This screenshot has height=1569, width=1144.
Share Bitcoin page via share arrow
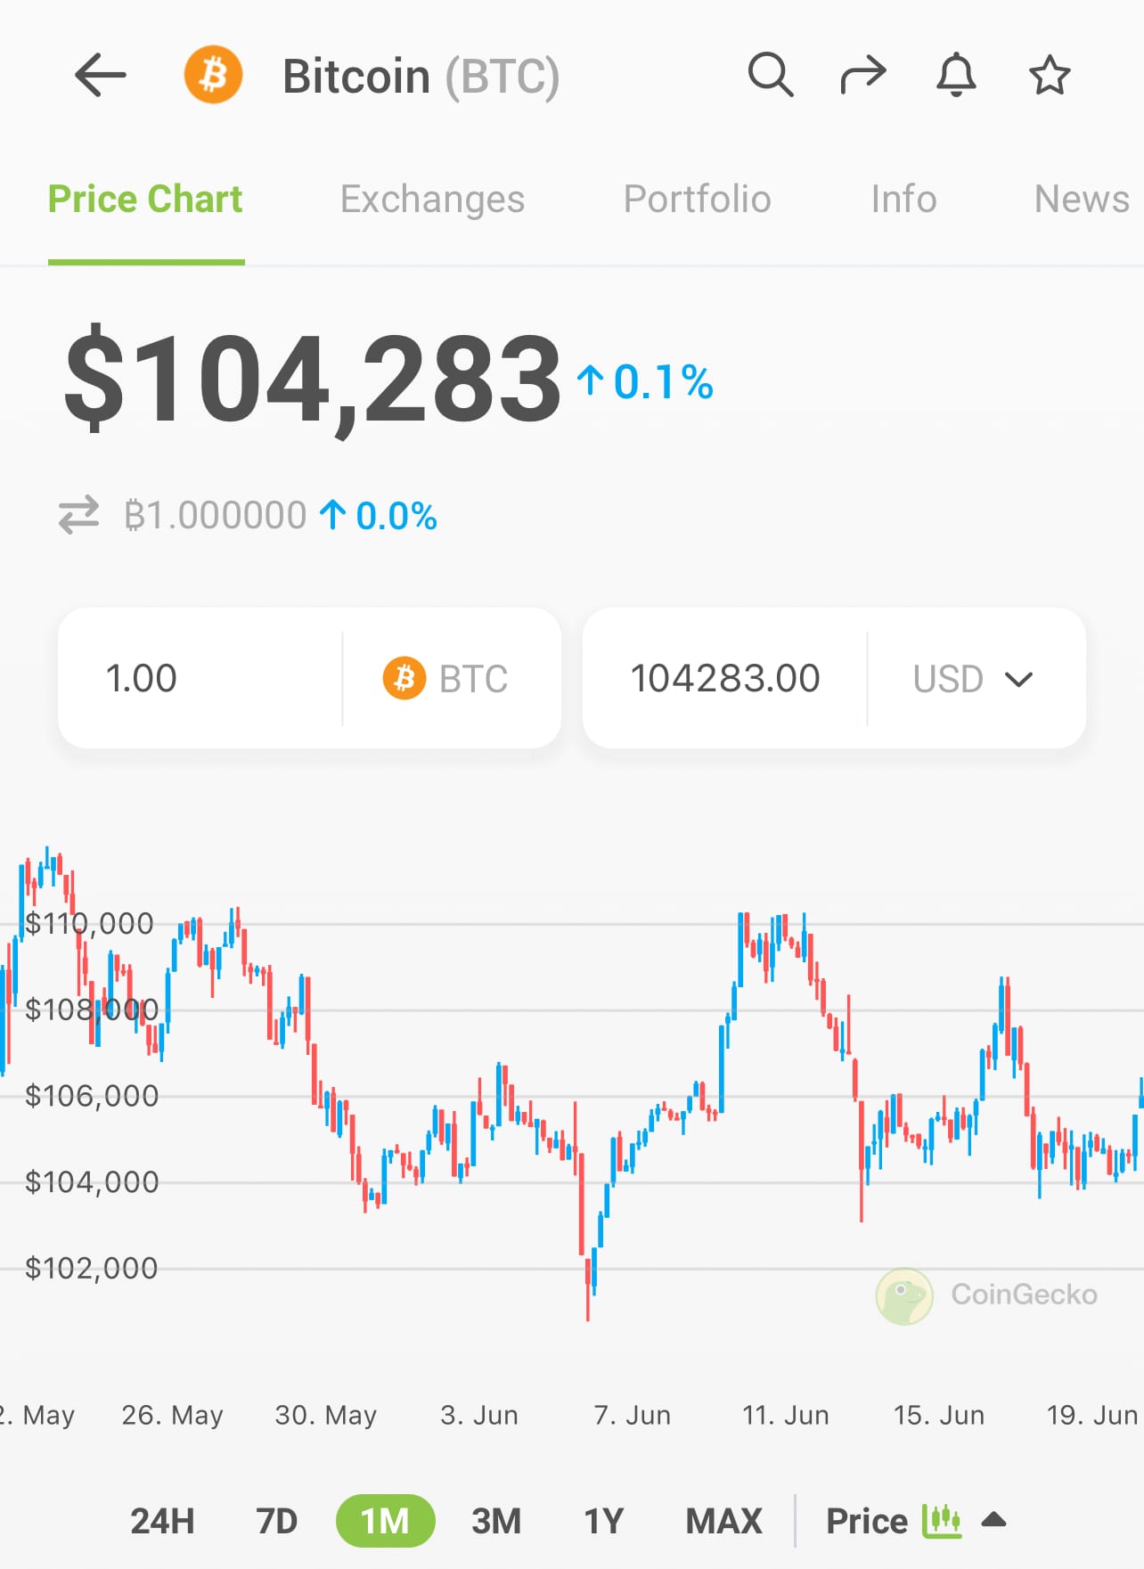coord(863,75)
